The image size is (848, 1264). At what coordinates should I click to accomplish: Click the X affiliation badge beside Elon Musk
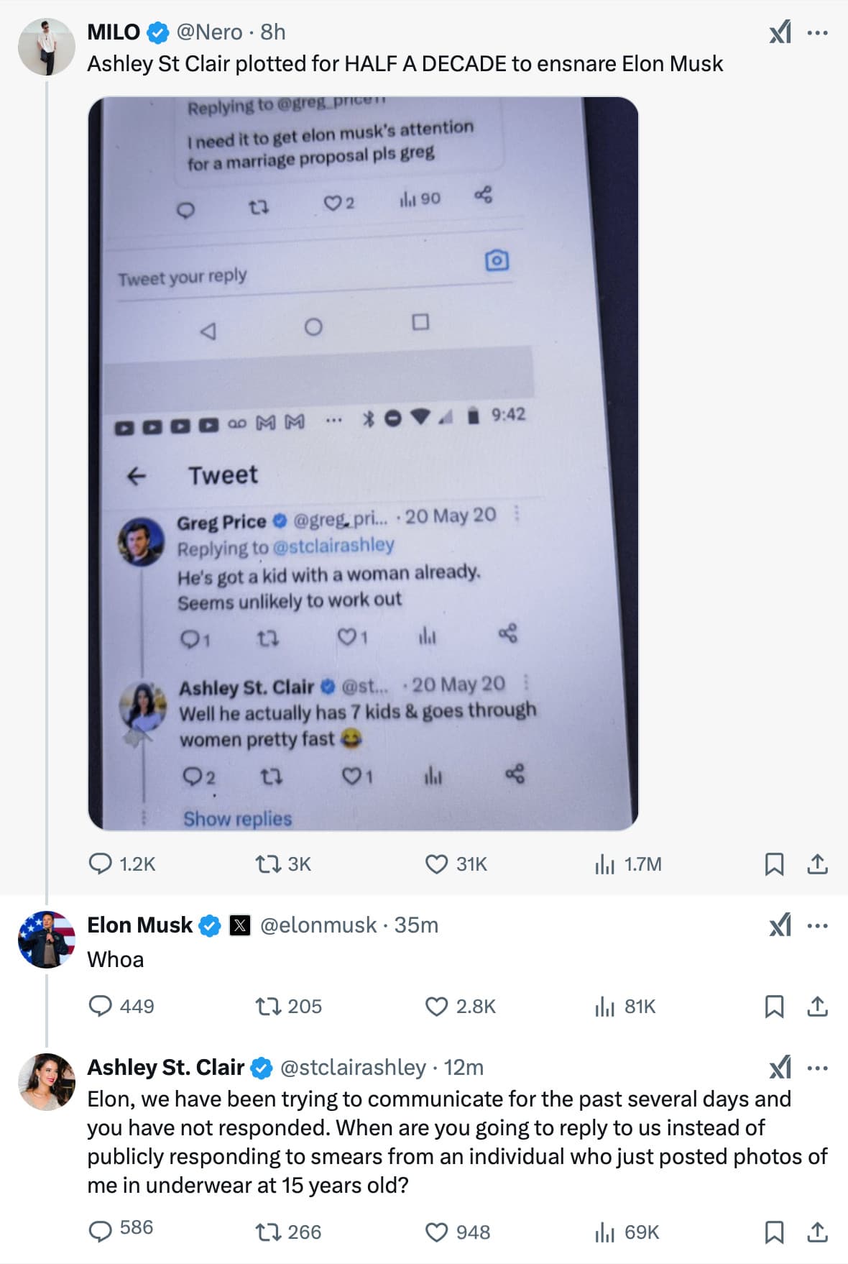click(240, 925)
